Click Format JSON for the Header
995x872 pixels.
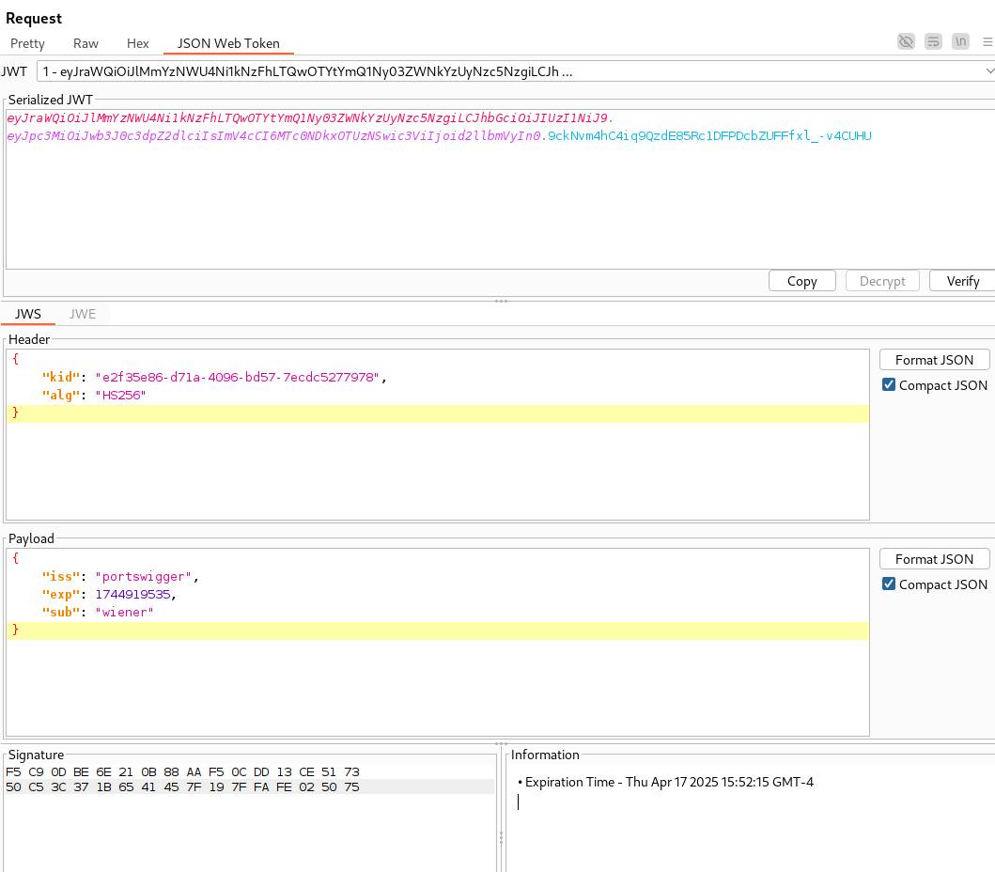pyautogui.click(x=934, y=360)
